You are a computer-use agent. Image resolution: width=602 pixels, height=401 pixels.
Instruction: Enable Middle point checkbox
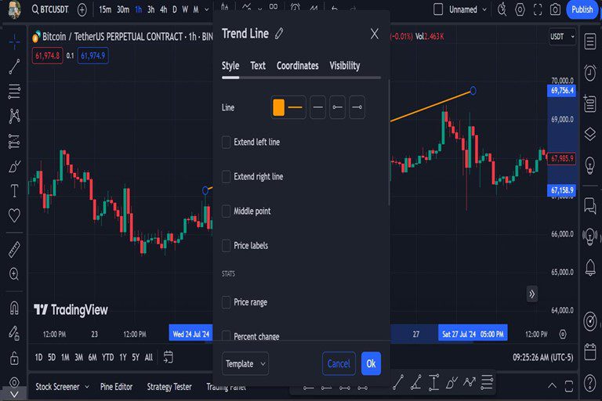[x=226, y=211]
